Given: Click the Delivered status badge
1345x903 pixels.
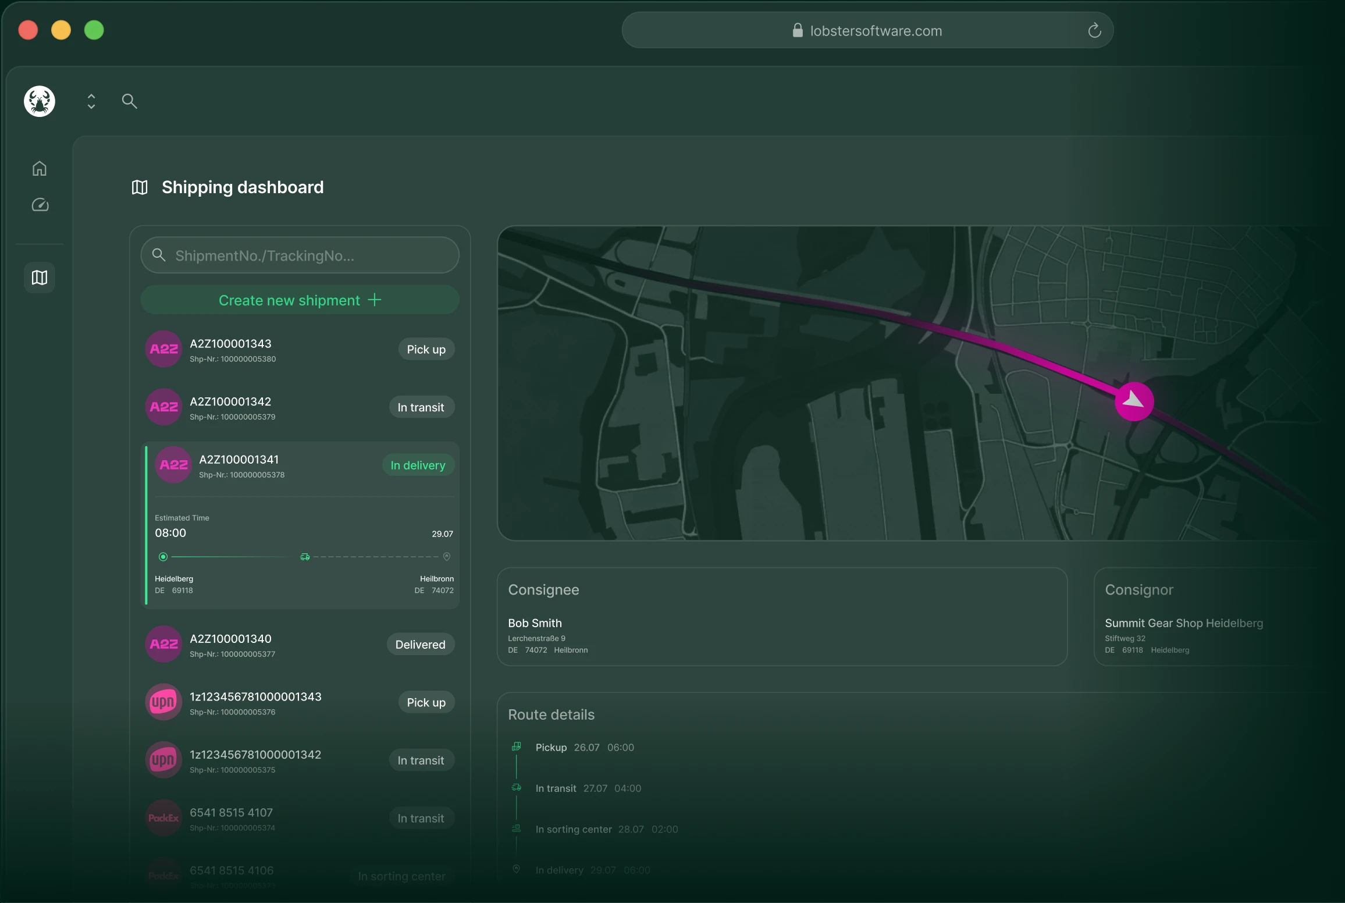Looking at the screenshot, I should point(421,644).
